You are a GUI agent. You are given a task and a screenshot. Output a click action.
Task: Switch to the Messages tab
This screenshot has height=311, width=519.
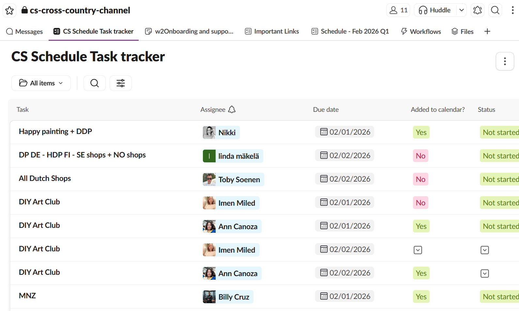point(24,32)
